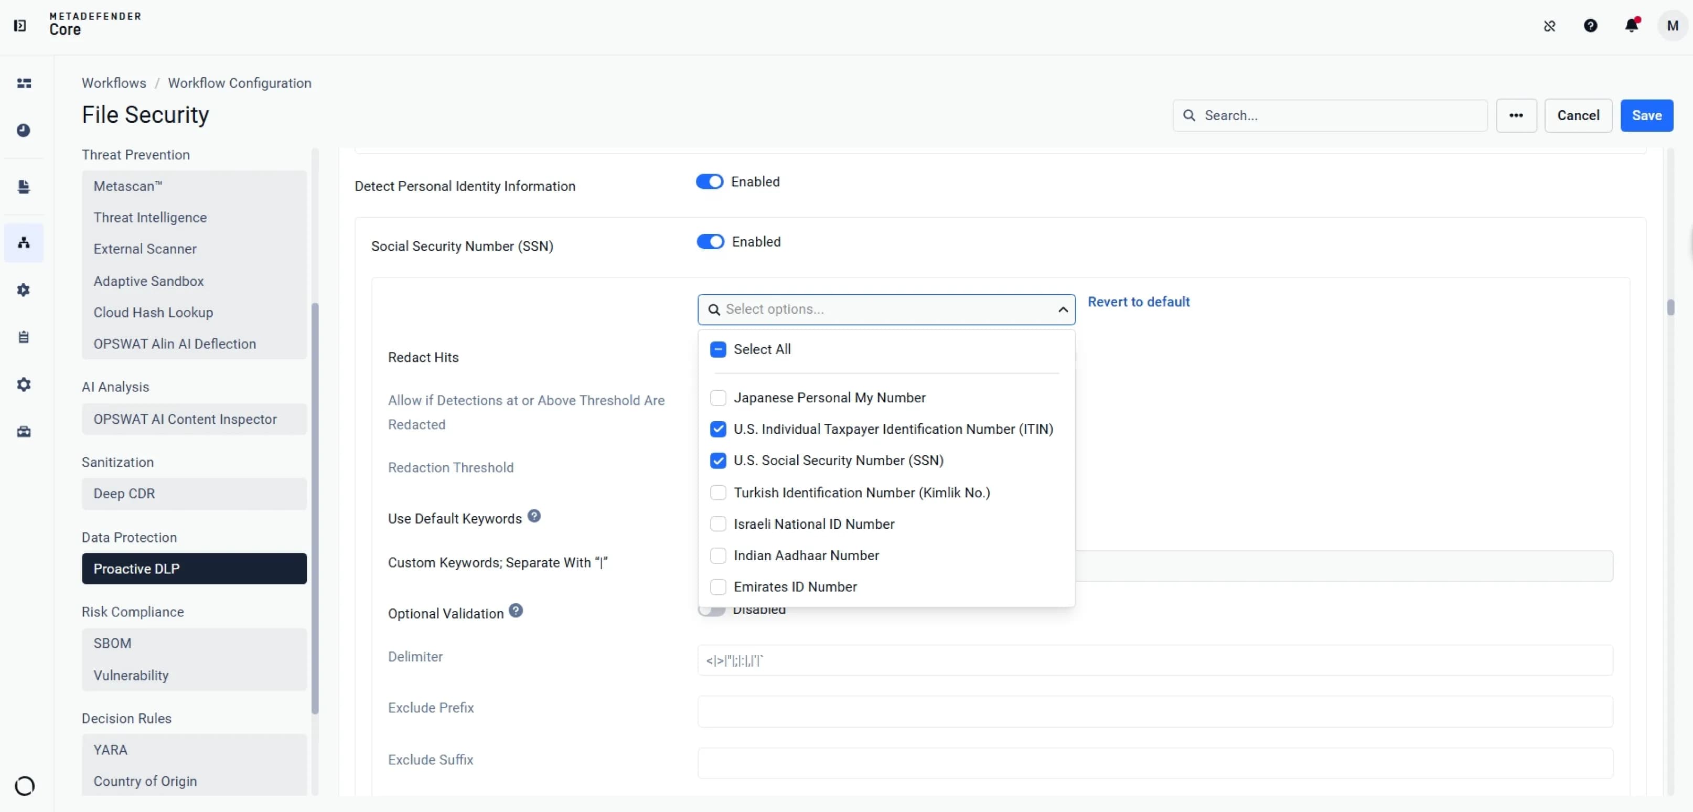Open the three-dots more actions menu
This screenshot has width=1693, height=812.
pyautogui.click(x=1516, y=116)
